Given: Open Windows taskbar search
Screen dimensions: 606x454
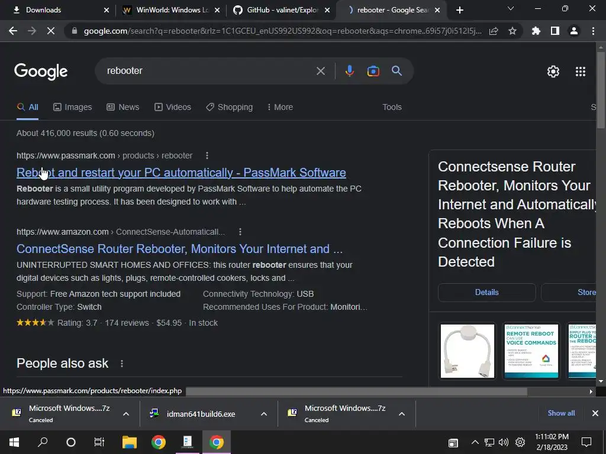Looking at the screenshot, I should [x=43, y=442].
